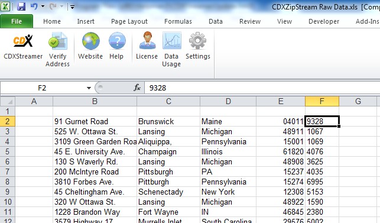Viewport: 380px width, 223px height.
Task: Select cell with 525 W. Ottawa St.
Action: coord(95,131)
